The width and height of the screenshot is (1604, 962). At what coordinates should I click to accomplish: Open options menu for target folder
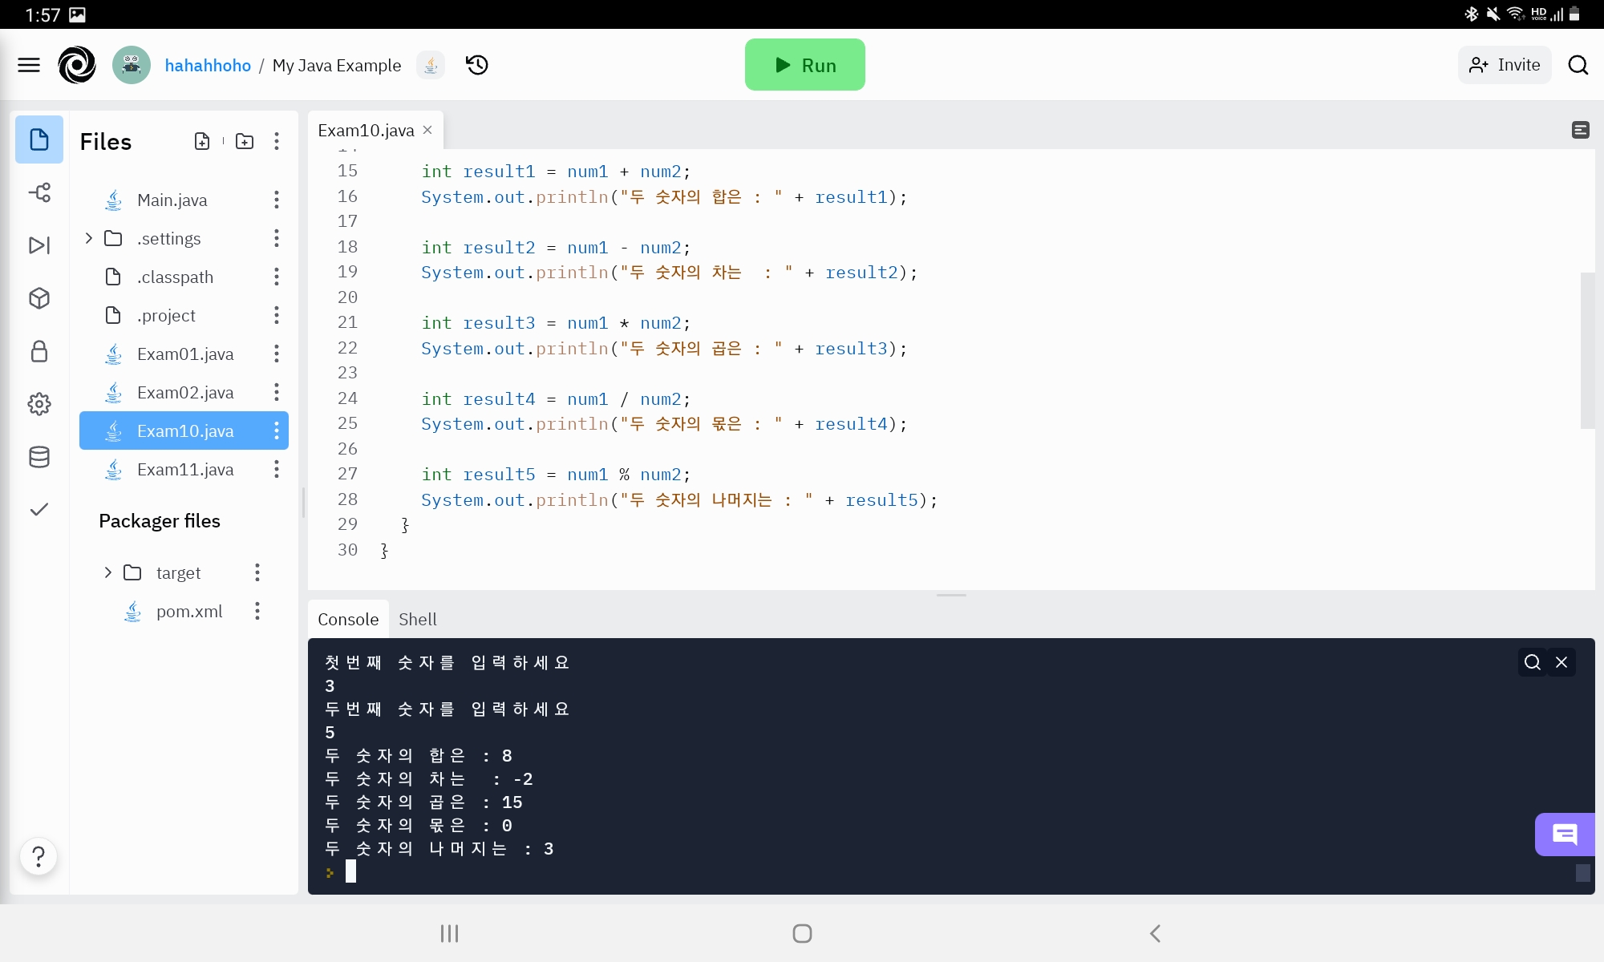[257, 572]
